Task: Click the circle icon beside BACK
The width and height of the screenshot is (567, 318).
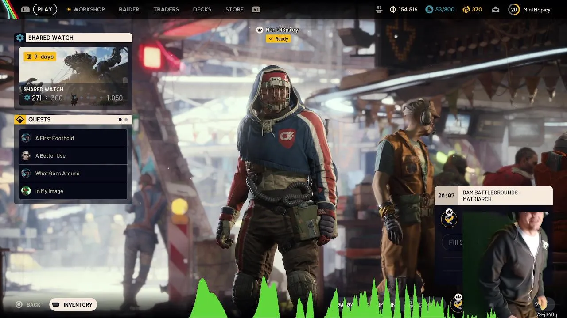Action: [19, 304]
